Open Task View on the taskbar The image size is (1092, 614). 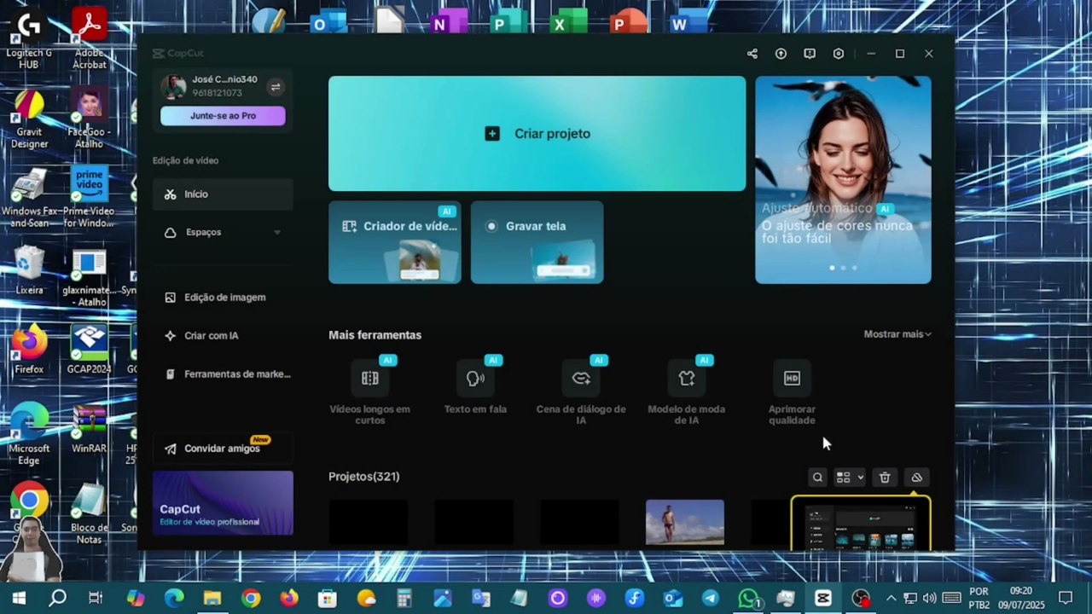[96, 598]
